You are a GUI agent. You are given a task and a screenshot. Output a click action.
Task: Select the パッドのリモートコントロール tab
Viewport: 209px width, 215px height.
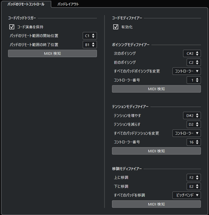26,4
